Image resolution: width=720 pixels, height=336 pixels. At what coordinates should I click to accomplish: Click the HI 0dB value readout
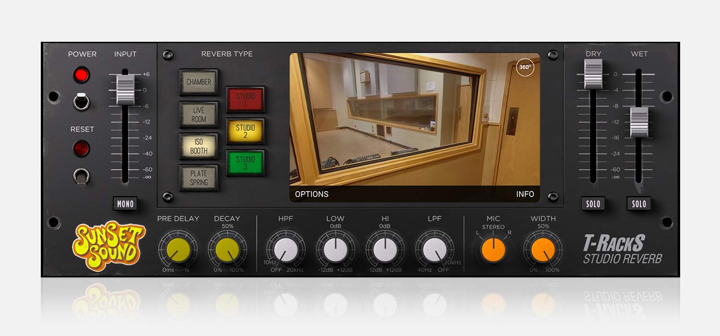tap(385, 226)
